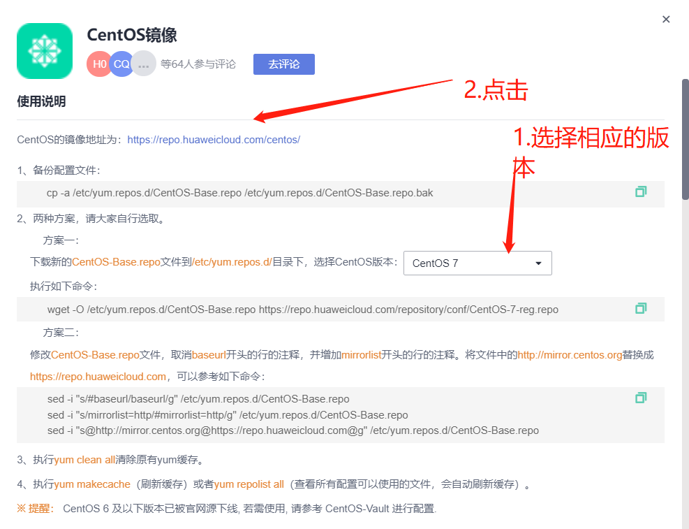Click the orange http://mirror.centos.org text
This screenshot has width=689, height=529.
click(x=570, y=355)
